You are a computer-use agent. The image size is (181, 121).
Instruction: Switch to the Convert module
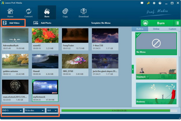click(x=29, y=13)
